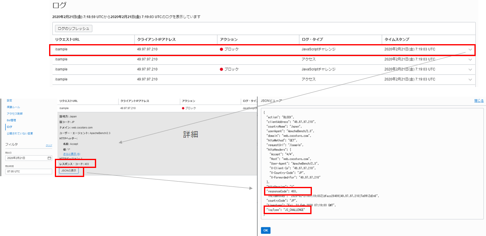Viewport: 486px width, 236px height.
Task: Close the JSON viewer via 閉じる link
Action: click(x=479, y=101)
